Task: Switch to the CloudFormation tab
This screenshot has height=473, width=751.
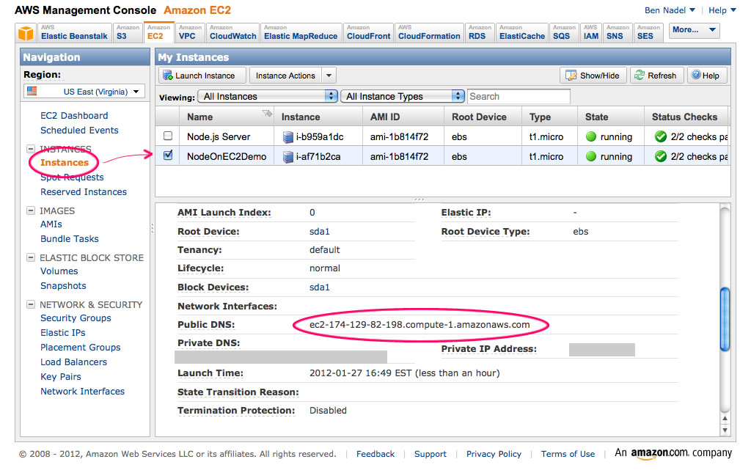Action: point(429,32)
